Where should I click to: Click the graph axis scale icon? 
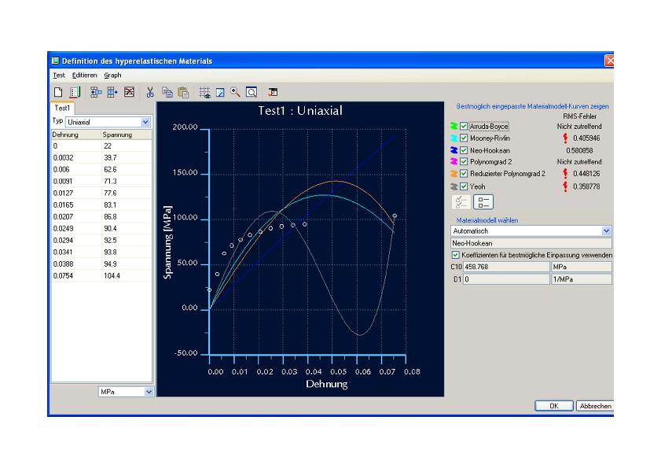click(220, 92)
